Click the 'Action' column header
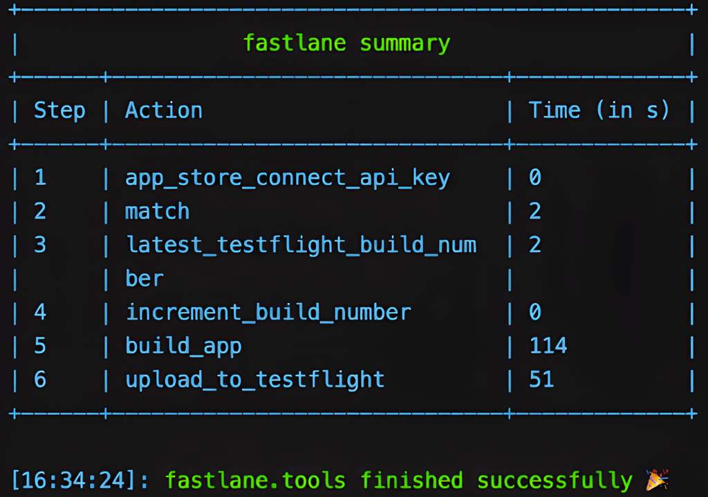The image size is (708, 497). pyautogui.click(x=164, y=110)
